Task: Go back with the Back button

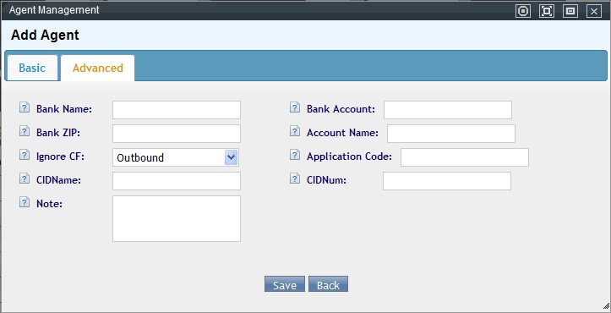Action: pos(328,284)
